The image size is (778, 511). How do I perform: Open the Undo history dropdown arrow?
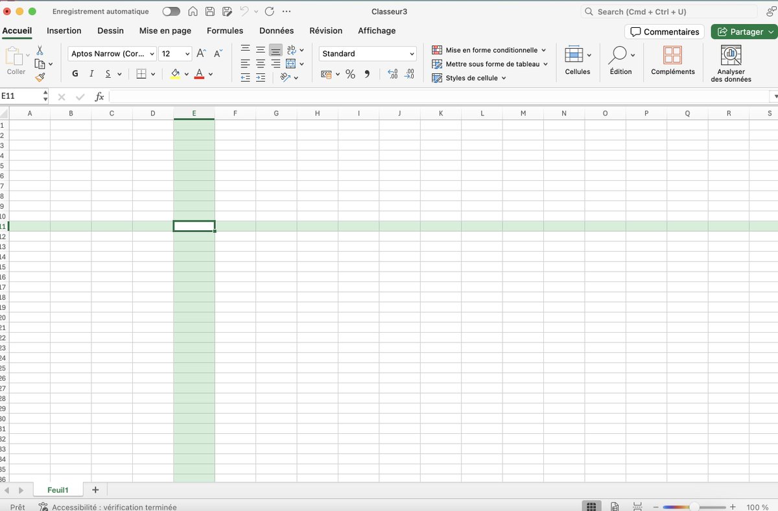pyautogui.click(x=255, y=12)
